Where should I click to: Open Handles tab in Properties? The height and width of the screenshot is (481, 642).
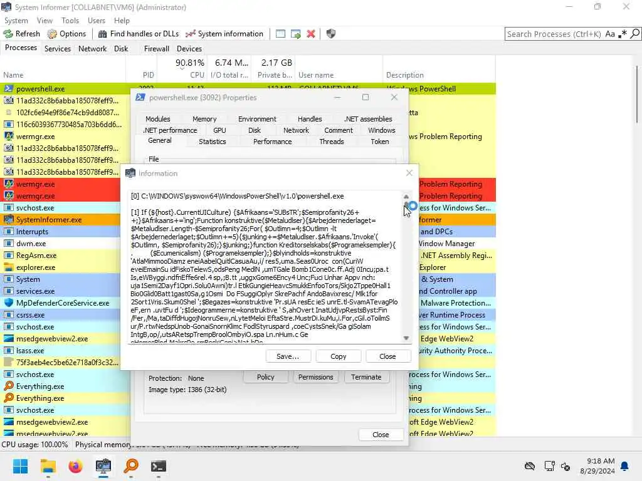(x=310, y=119)
